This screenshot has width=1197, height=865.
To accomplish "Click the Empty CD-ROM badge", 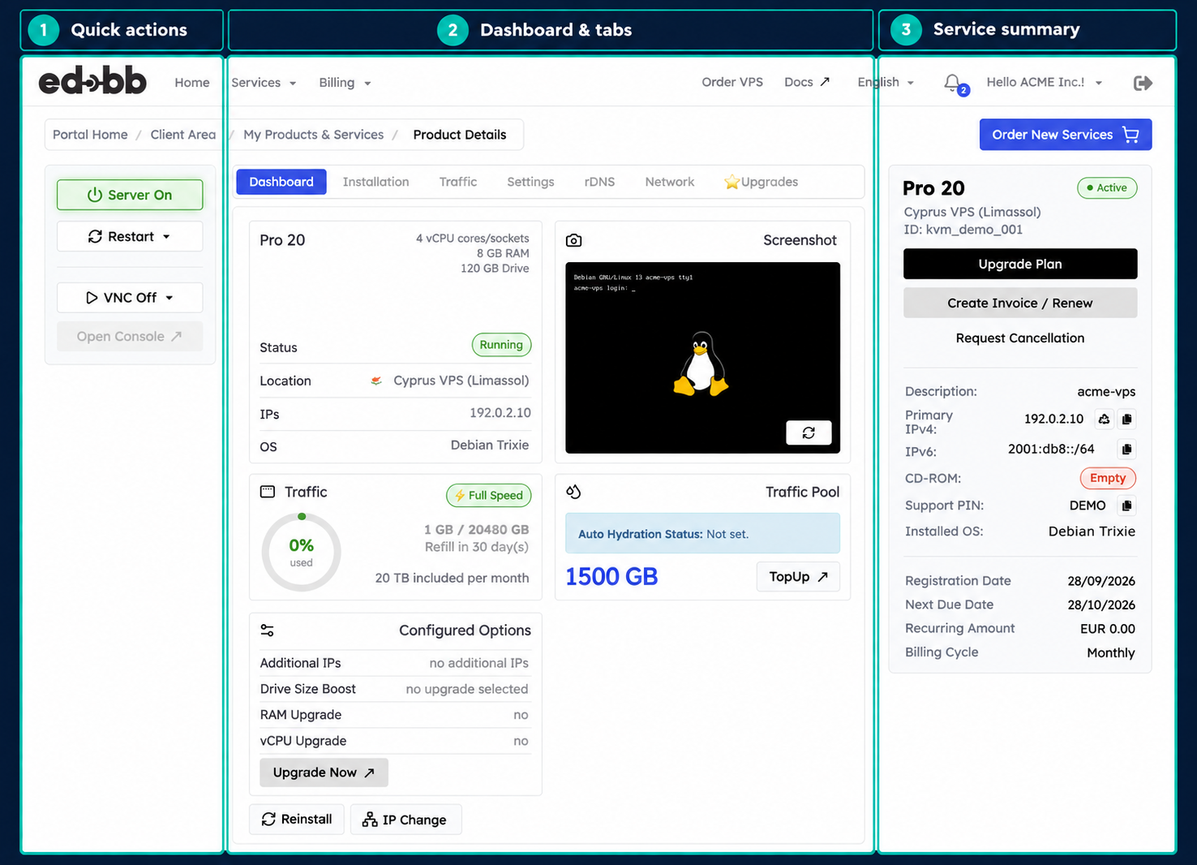I will [x=1108, y=478].
